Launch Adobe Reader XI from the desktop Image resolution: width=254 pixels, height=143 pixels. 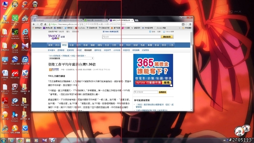[5, 103]
